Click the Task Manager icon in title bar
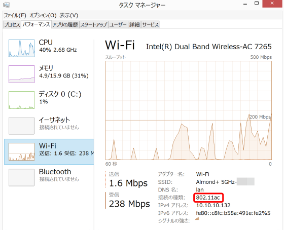This screenshot has height=230, width=284. tap(6, 5)
